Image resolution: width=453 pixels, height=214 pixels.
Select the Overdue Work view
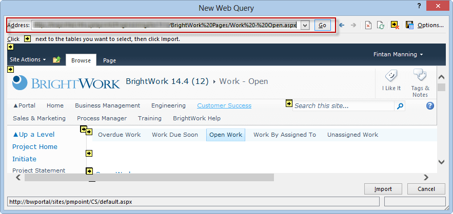(120, 135)
